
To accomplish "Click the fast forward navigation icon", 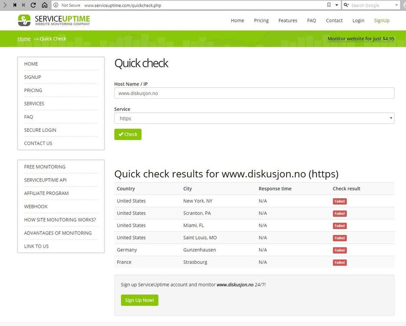I will click(x=23, y=5).
